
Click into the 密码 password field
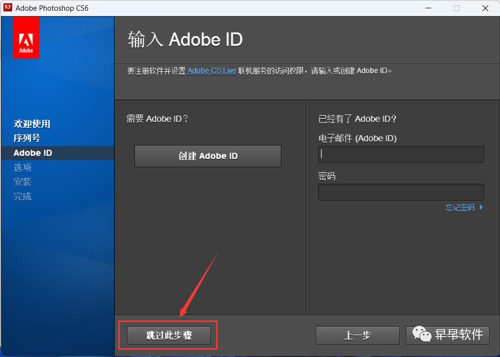pyautogui.click(x=401, y=192)
